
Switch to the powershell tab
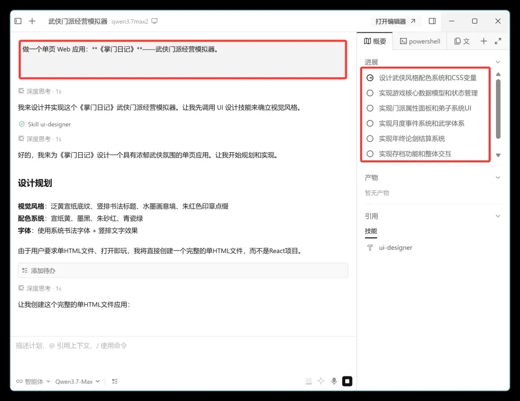coord(420,41)
